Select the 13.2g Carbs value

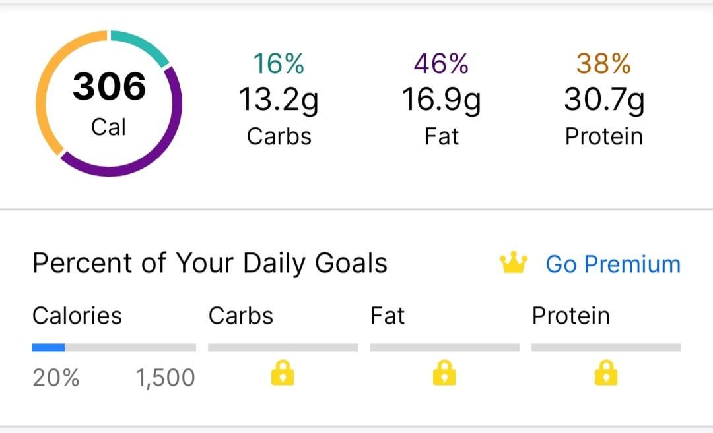click(279, 100)
